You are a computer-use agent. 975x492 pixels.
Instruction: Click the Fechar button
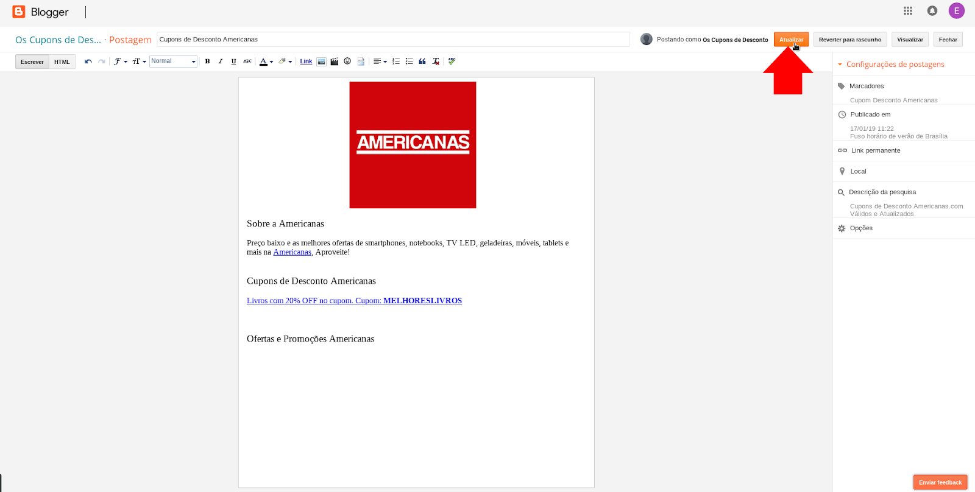coord(948,40)
